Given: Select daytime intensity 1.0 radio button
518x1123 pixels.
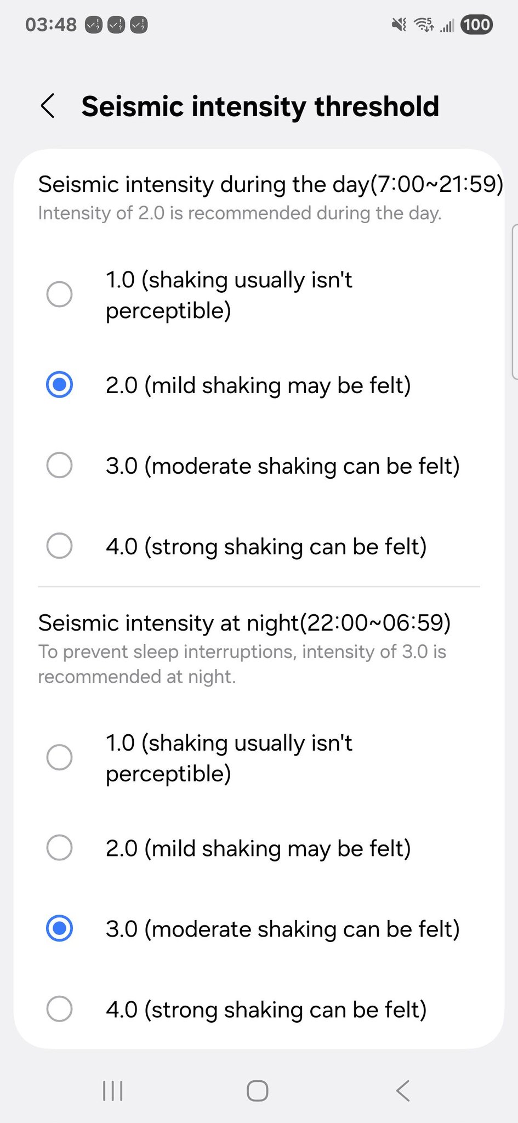Looking at the screenshot, I should pos(59,294).
